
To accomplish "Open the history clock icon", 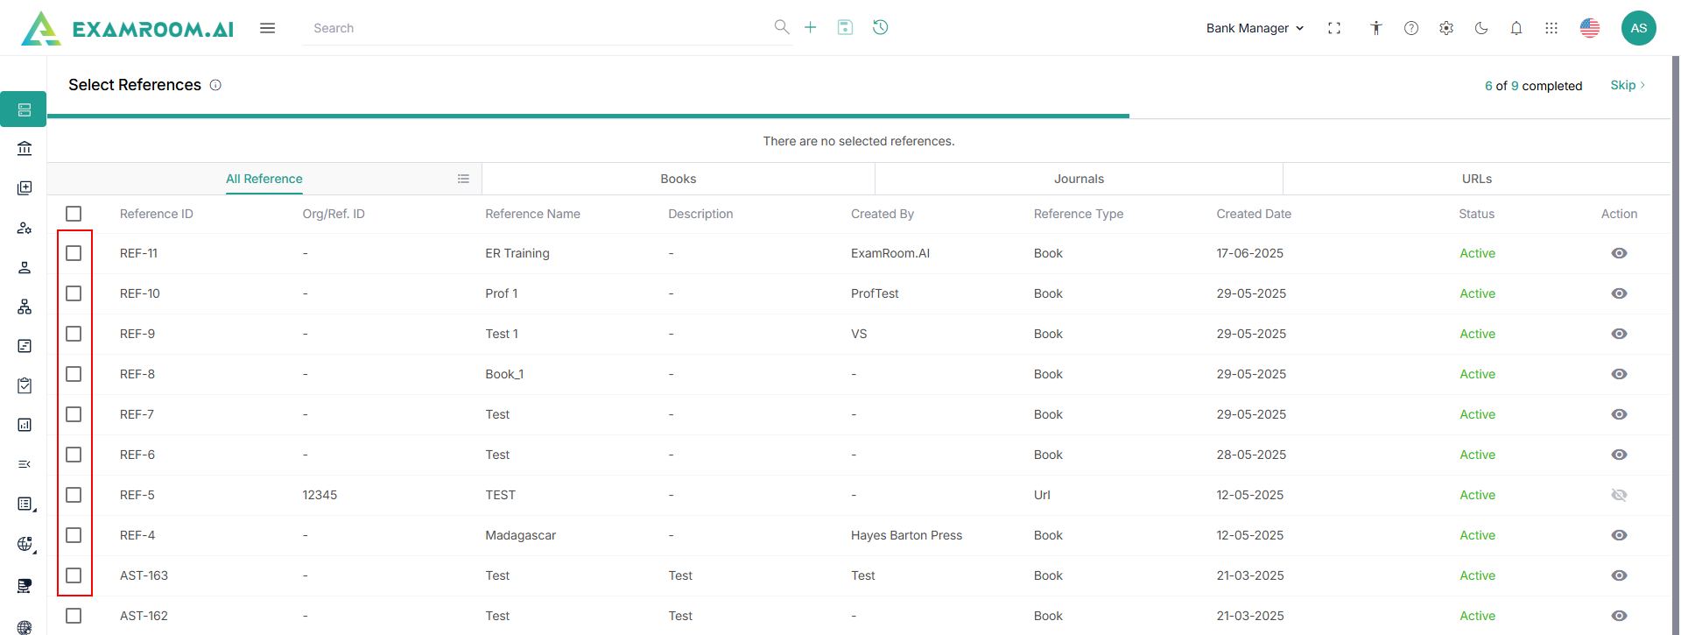I will 881,28.
